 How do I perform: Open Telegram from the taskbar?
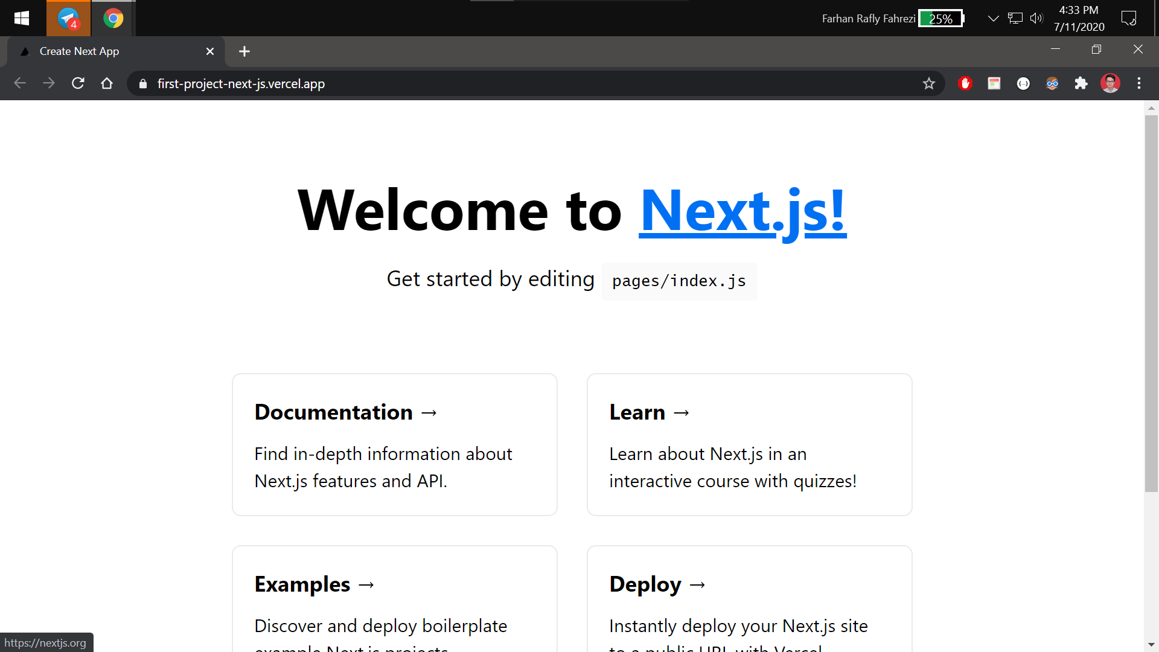point(68,18)
